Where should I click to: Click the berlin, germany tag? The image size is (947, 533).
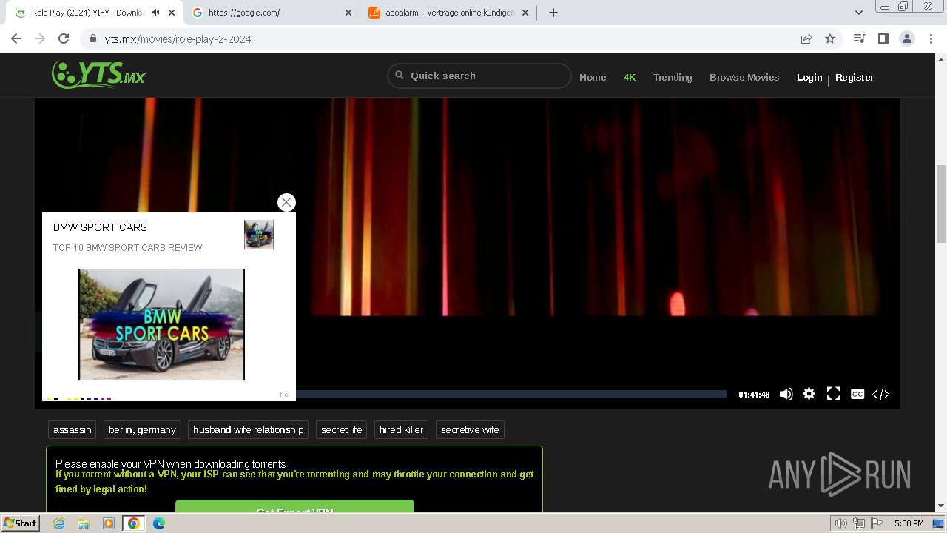coord(142,429)
